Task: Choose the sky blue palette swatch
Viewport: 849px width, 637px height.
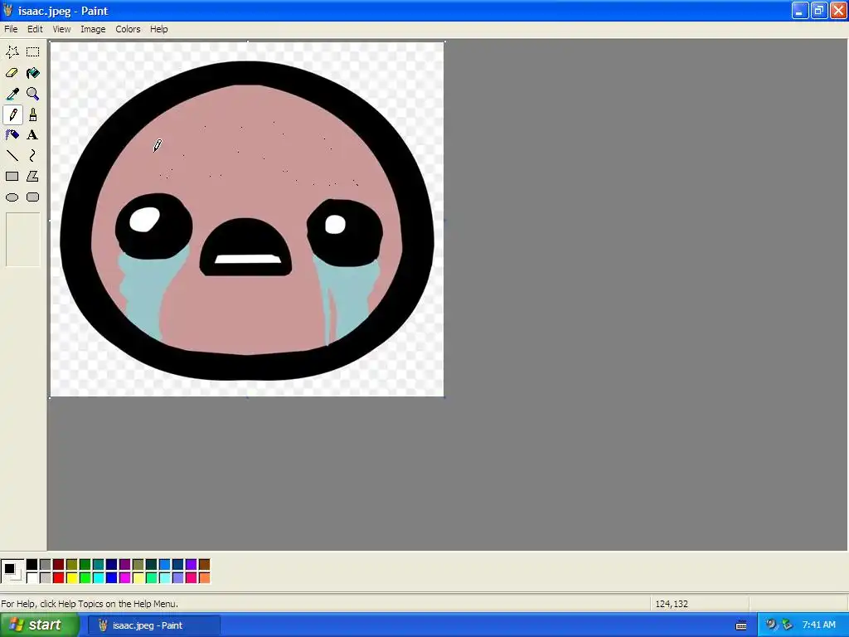Action: [165, 565]
